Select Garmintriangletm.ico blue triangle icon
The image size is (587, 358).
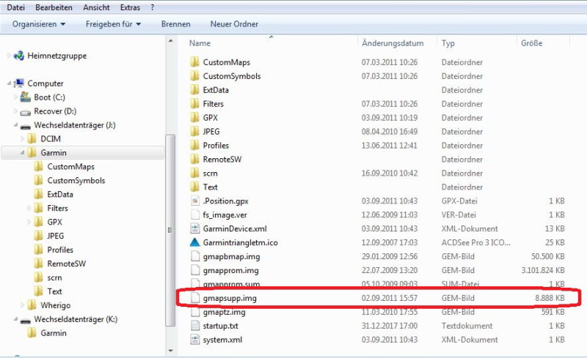tap(194, 242)
